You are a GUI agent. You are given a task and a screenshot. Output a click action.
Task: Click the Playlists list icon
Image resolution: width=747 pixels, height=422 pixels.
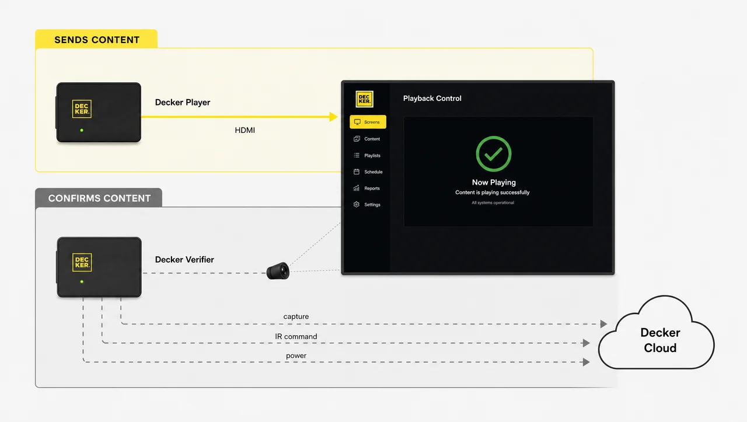point(357,156)
